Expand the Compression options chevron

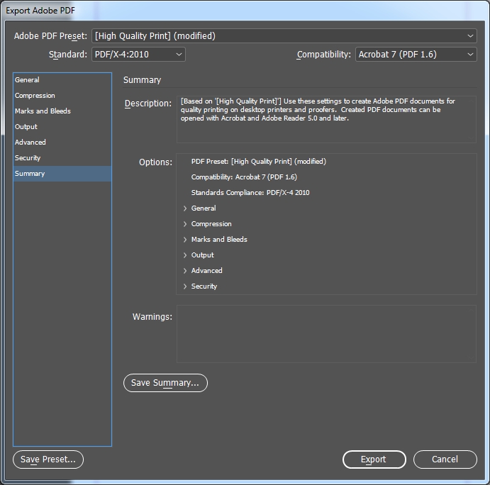[185, 224]
